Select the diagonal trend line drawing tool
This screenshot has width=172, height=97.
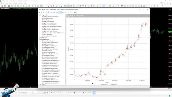point(77,6)
